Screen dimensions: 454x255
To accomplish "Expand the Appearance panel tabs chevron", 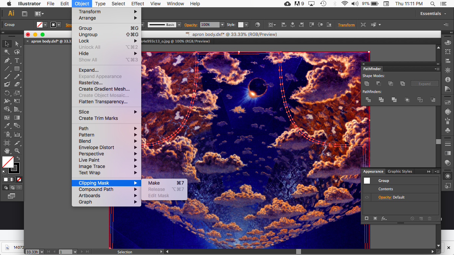I will (x=429, y=172).
